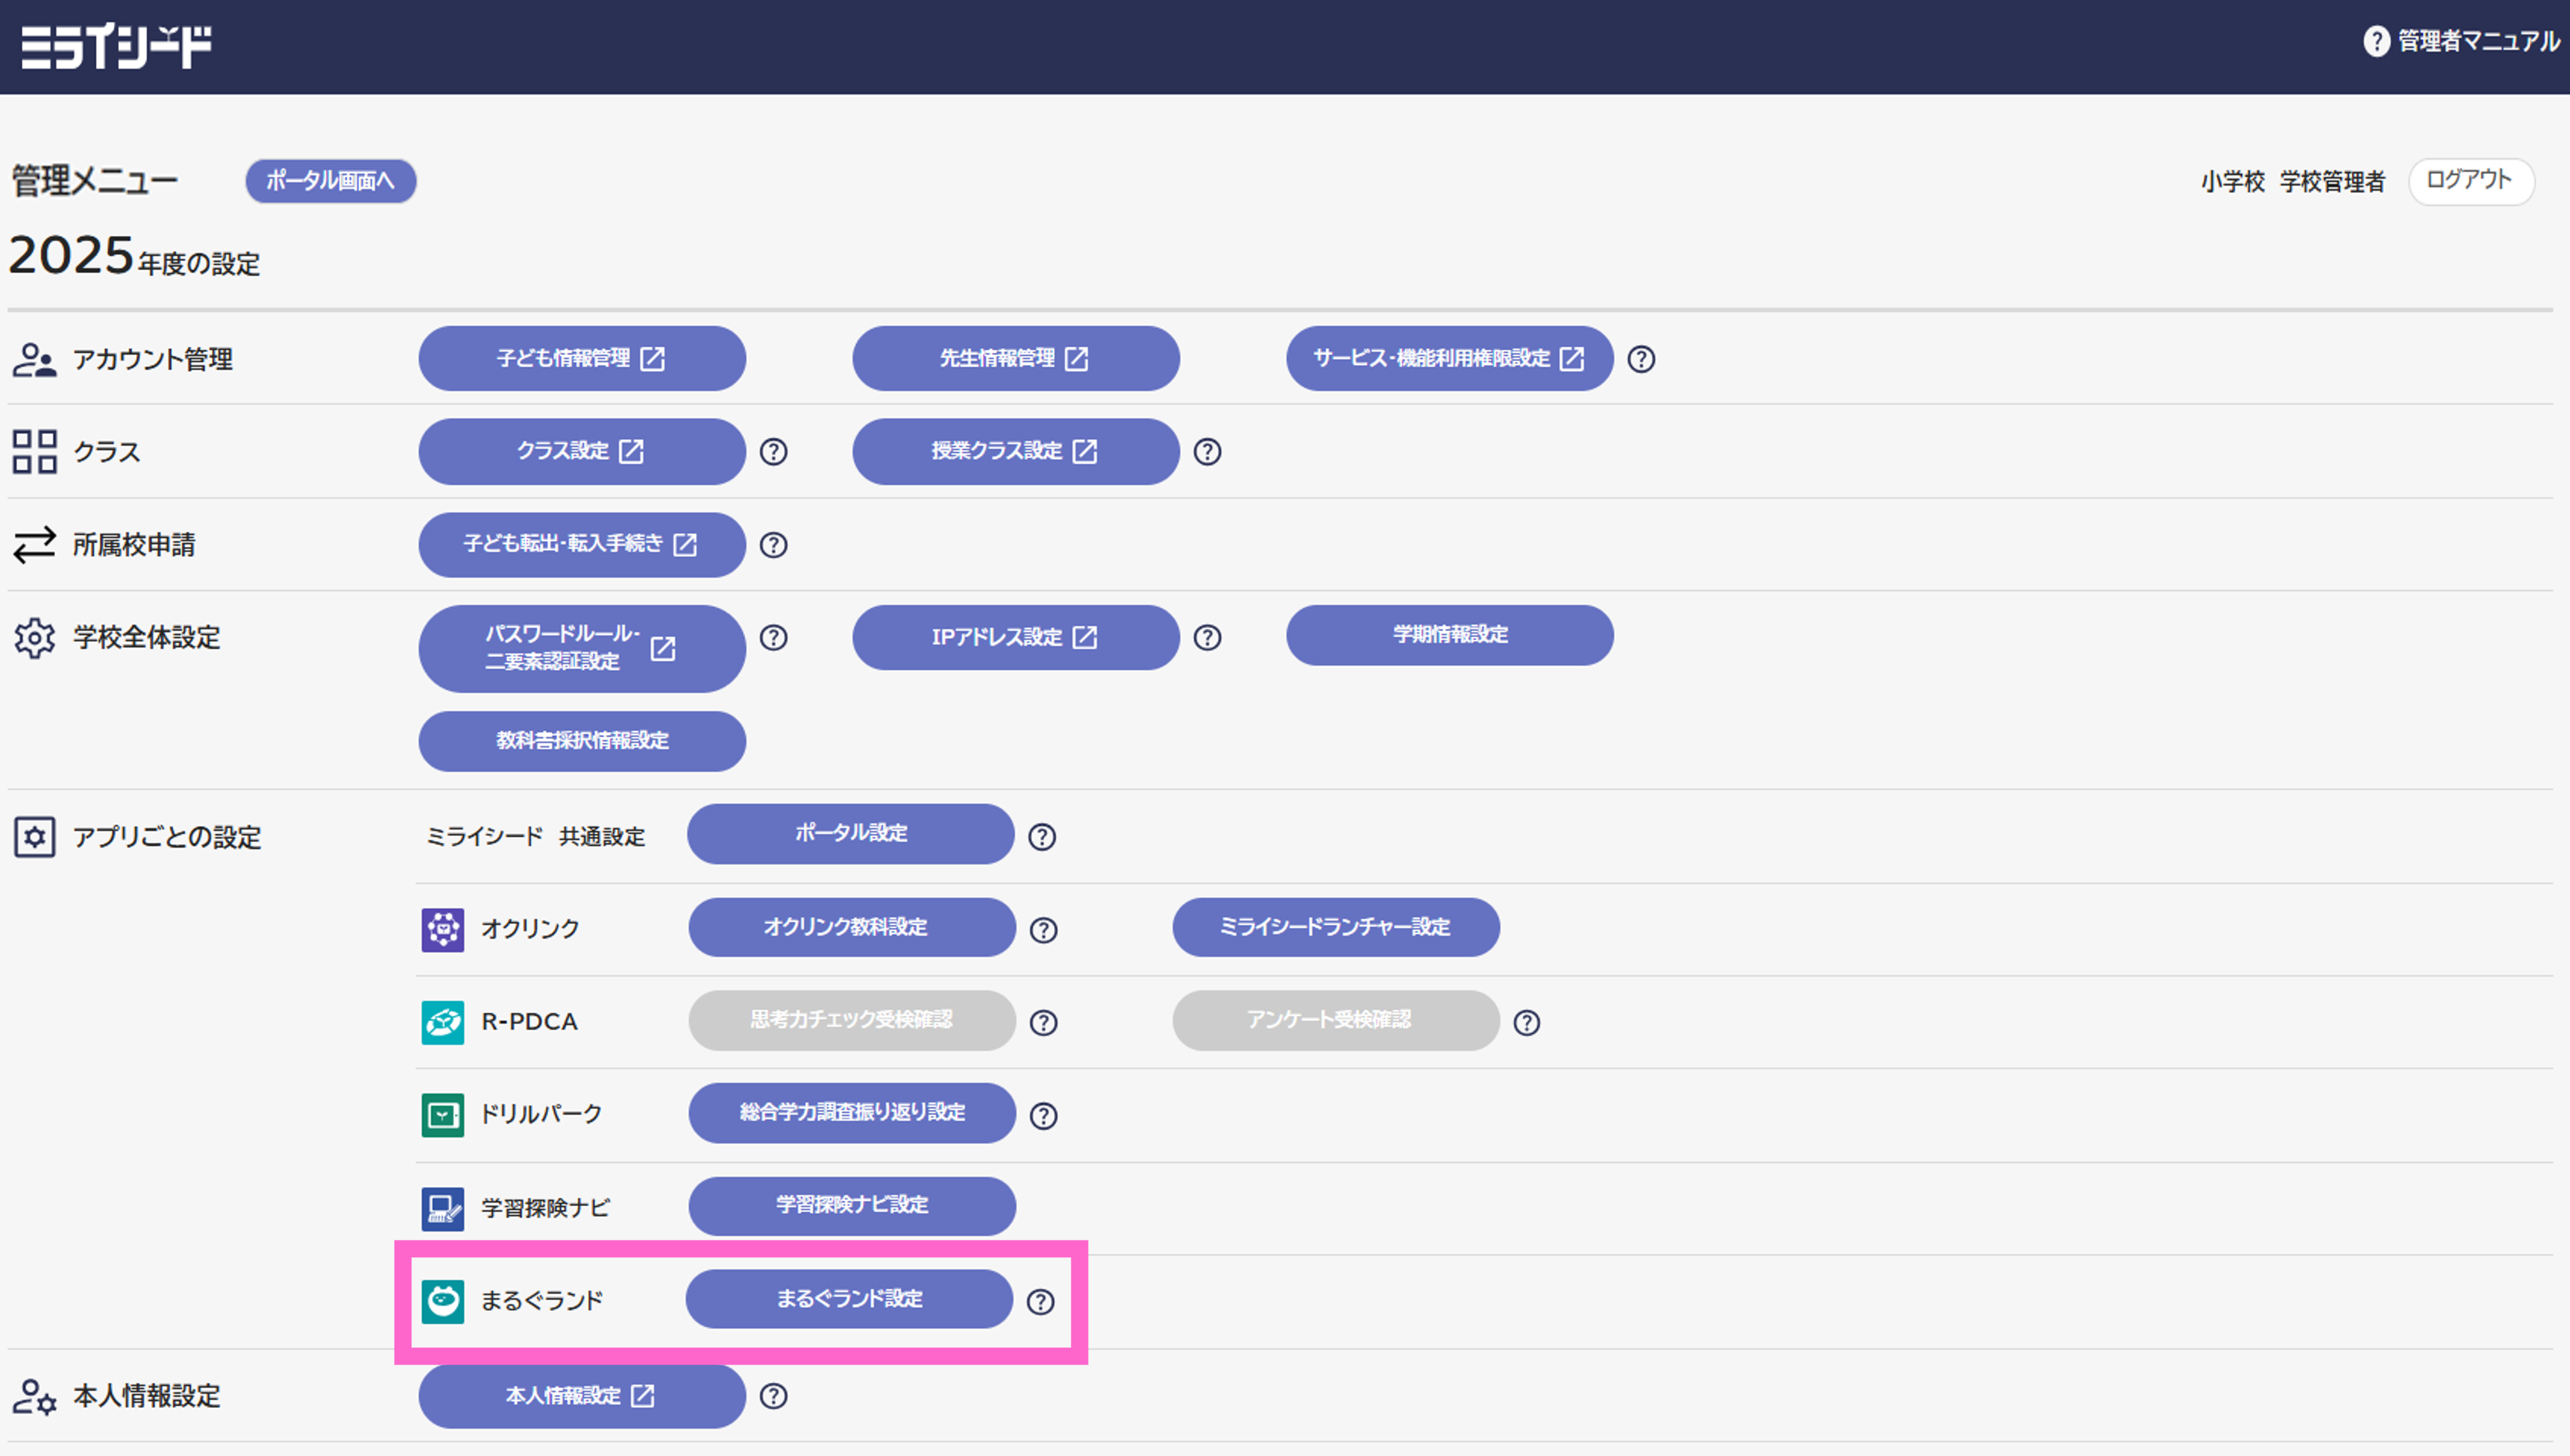Click the ミライシード logo
Image resolution: width=2570 pixels, height=1456 pixels.
(x=116, y=46)
